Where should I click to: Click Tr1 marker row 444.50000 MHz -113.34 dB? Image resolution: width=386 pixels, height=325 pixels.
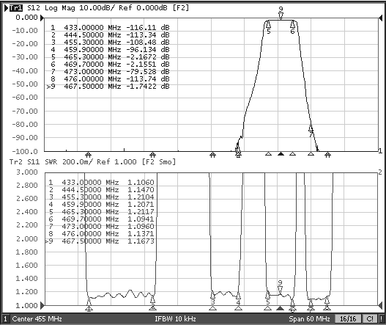(x=110, y=34)
